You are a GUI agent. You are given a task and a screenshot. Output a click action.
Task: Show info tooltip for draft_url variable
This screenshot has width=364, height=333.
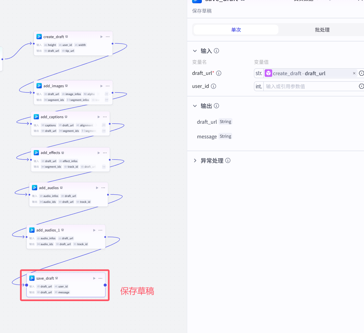[219, 73]
